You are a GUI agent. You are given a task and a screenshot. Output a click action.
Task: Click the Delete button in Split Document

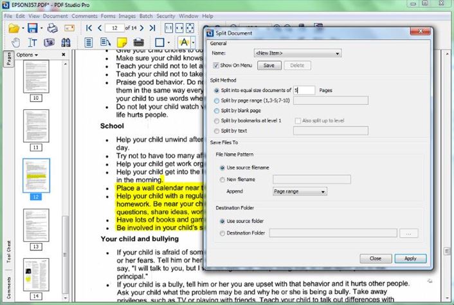pos(297,66)
